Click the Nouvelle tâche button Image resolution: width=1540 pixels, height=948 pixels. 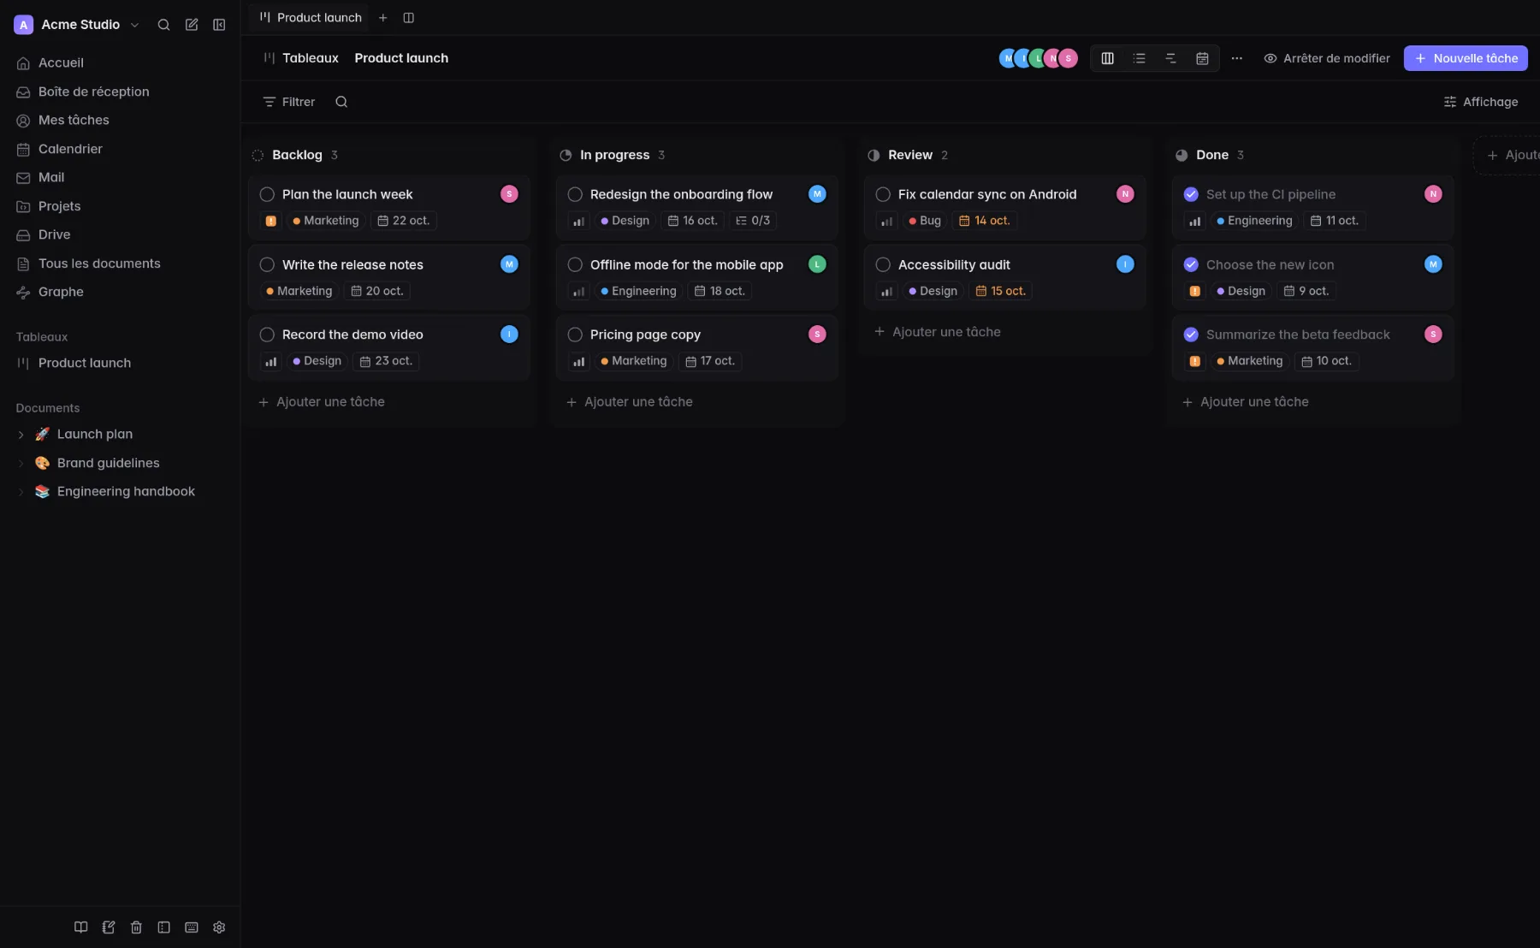tap(1466, 58)
